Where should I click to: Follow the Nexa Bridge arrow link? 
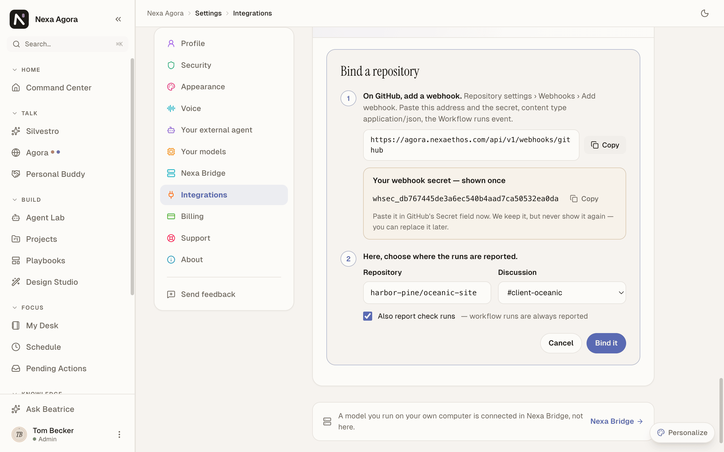coord(617,421)
